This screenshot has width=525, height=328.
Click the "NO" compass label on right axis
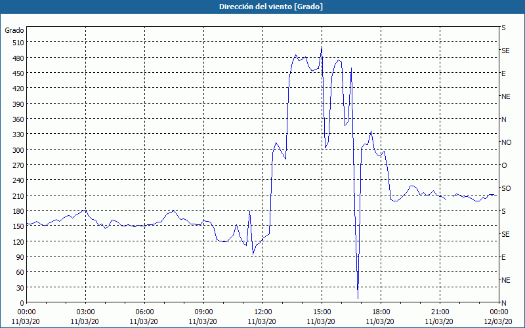click(506, 142)
